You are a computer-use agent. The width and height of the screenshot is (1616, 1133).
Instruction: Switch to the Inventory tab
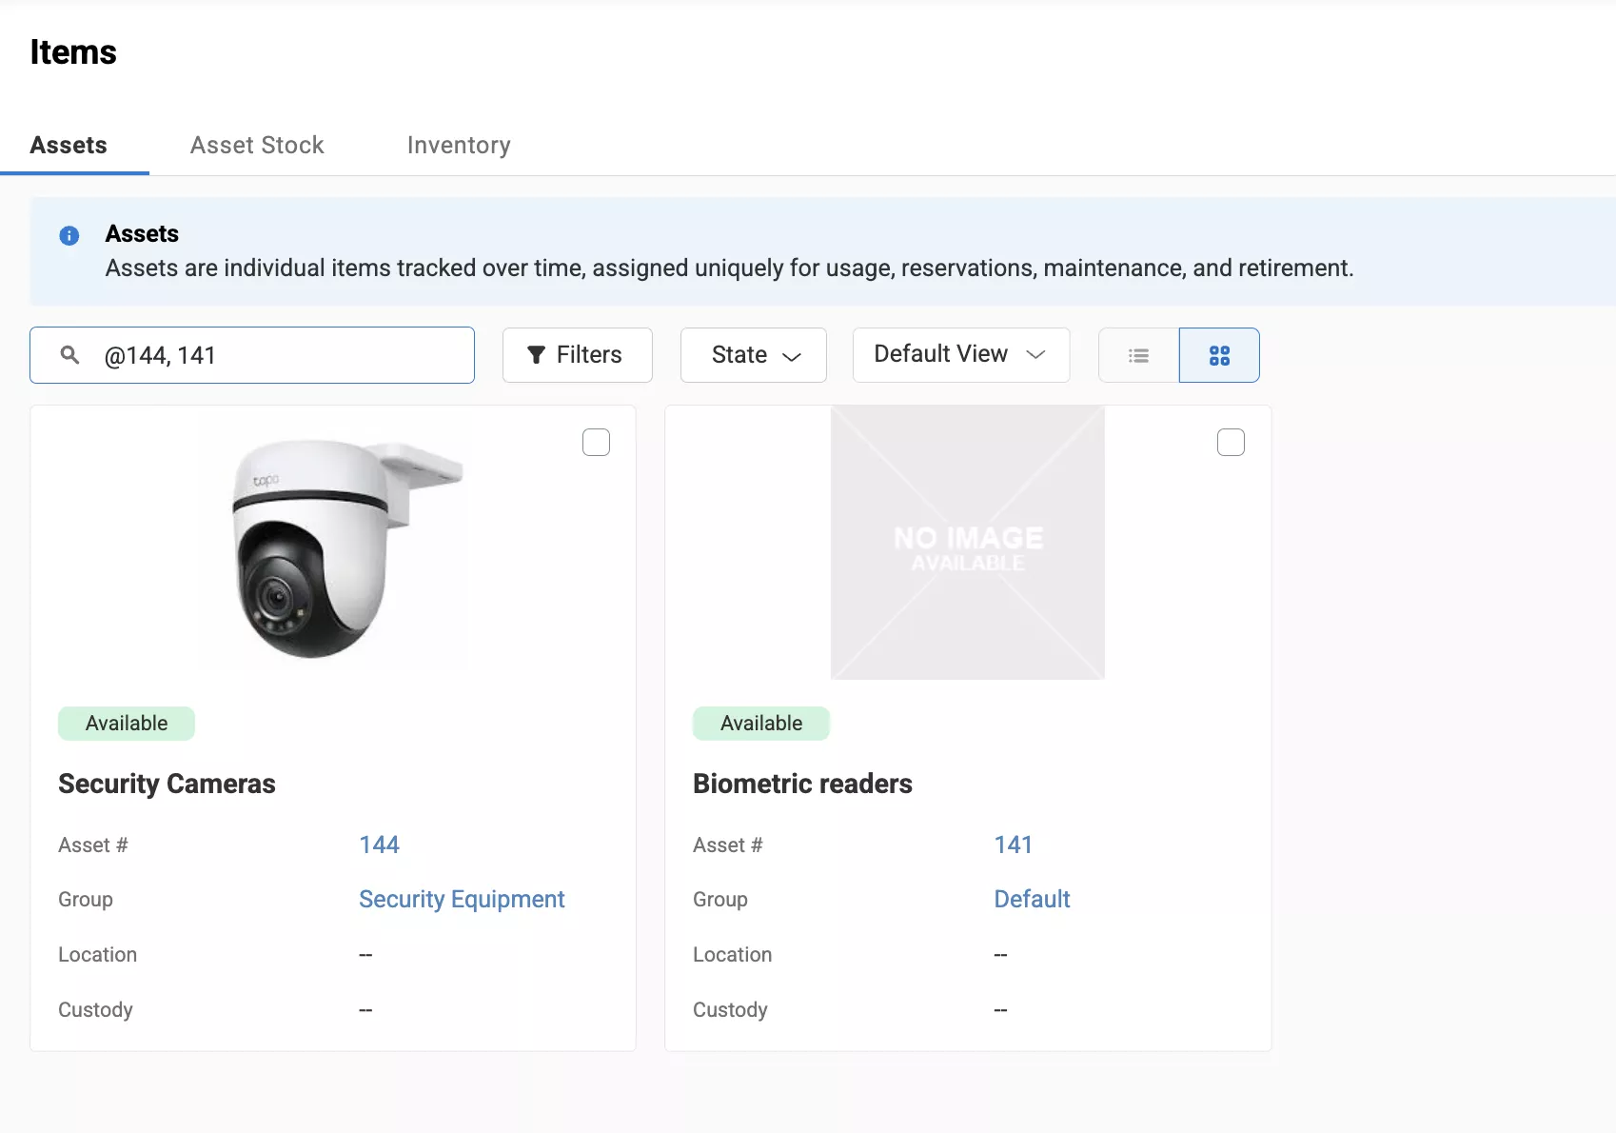point(459,145)
